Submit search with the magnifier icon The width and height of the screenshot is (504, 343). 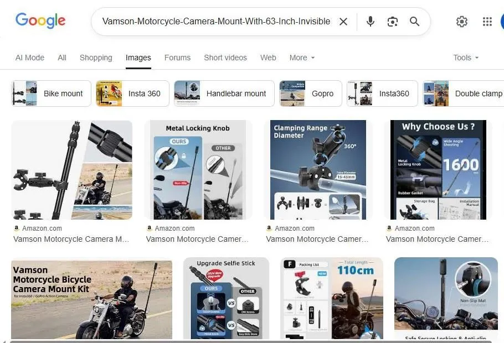coord(415,22)
